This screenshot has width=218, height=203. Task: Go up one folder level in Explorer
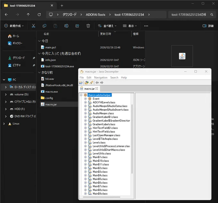point(28,15)
